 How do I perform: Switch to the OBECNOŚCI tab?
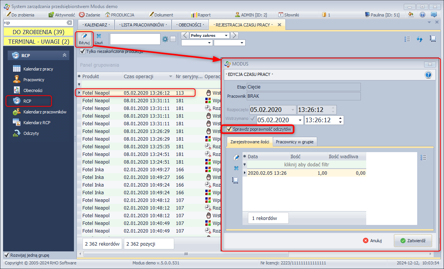pyautogui.click(x=190, y=25)
